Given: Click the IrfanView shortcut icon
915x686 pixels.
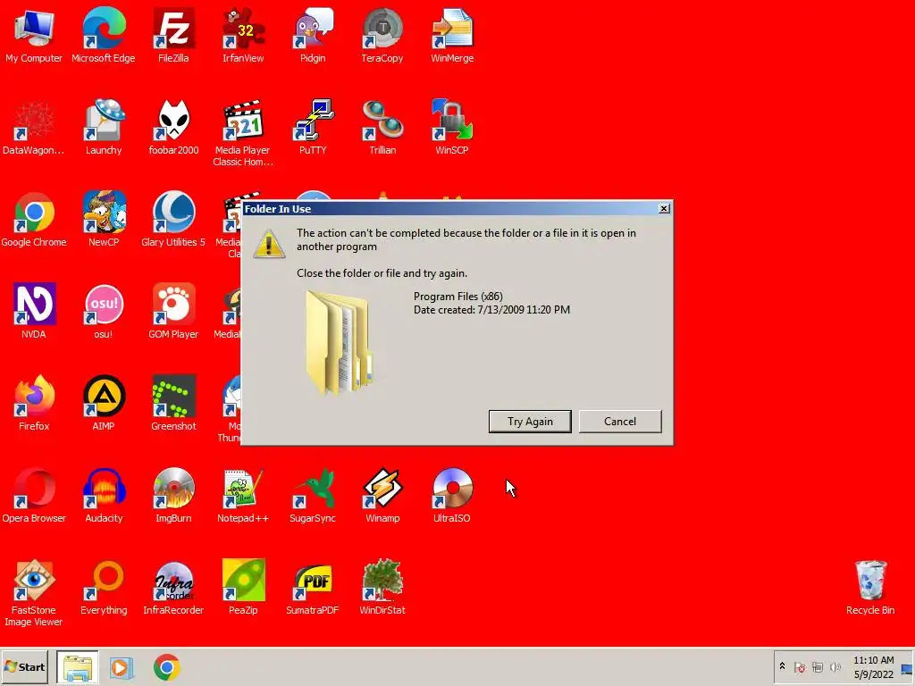Looking at the screenshot, I should [x=243, y=36].
